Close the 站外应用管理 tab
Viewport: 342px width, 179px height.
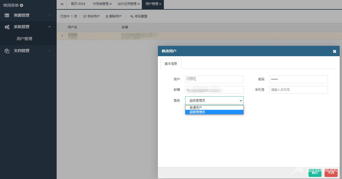point(138,4)
